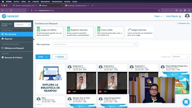Click the + Carpeta button
Screen dimensions: 192x108
point(59,57)
